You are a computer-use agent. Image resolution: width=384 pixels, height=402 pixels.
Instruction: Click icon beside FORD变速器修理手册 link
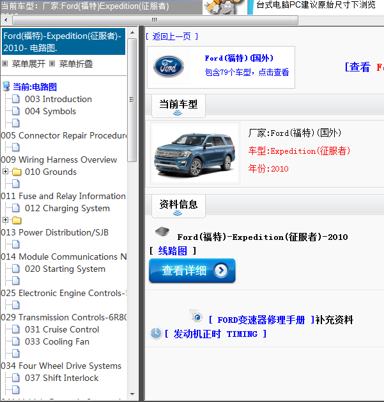click(196, 316)
